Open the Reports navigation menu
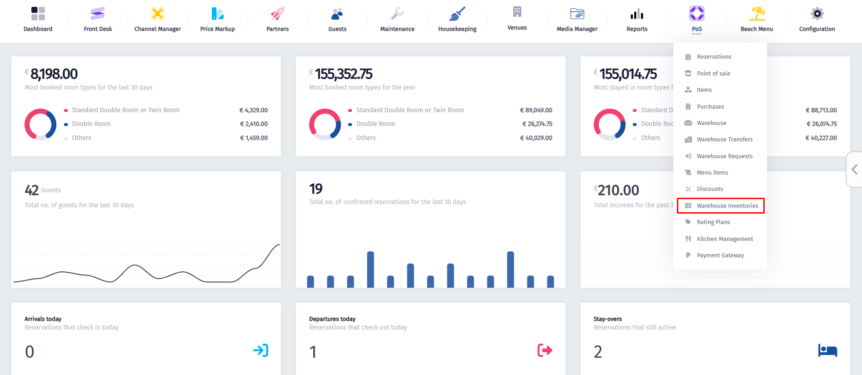This screenshot has width=862, height=375. (636, 19)
